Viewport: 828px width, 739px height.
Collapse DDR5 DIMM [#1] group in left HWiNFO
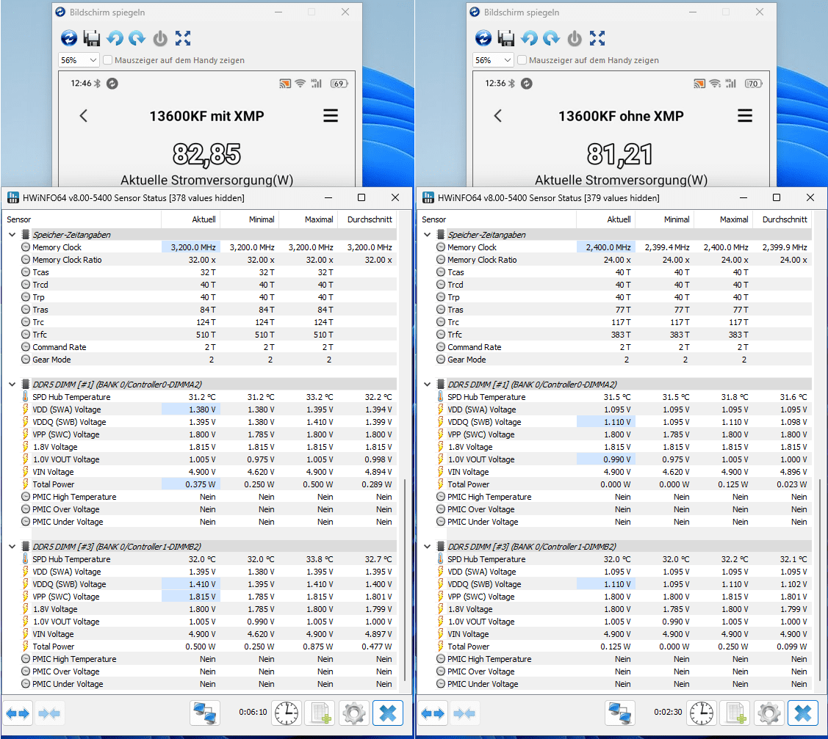pyautogui.click(x=12, y=385)
